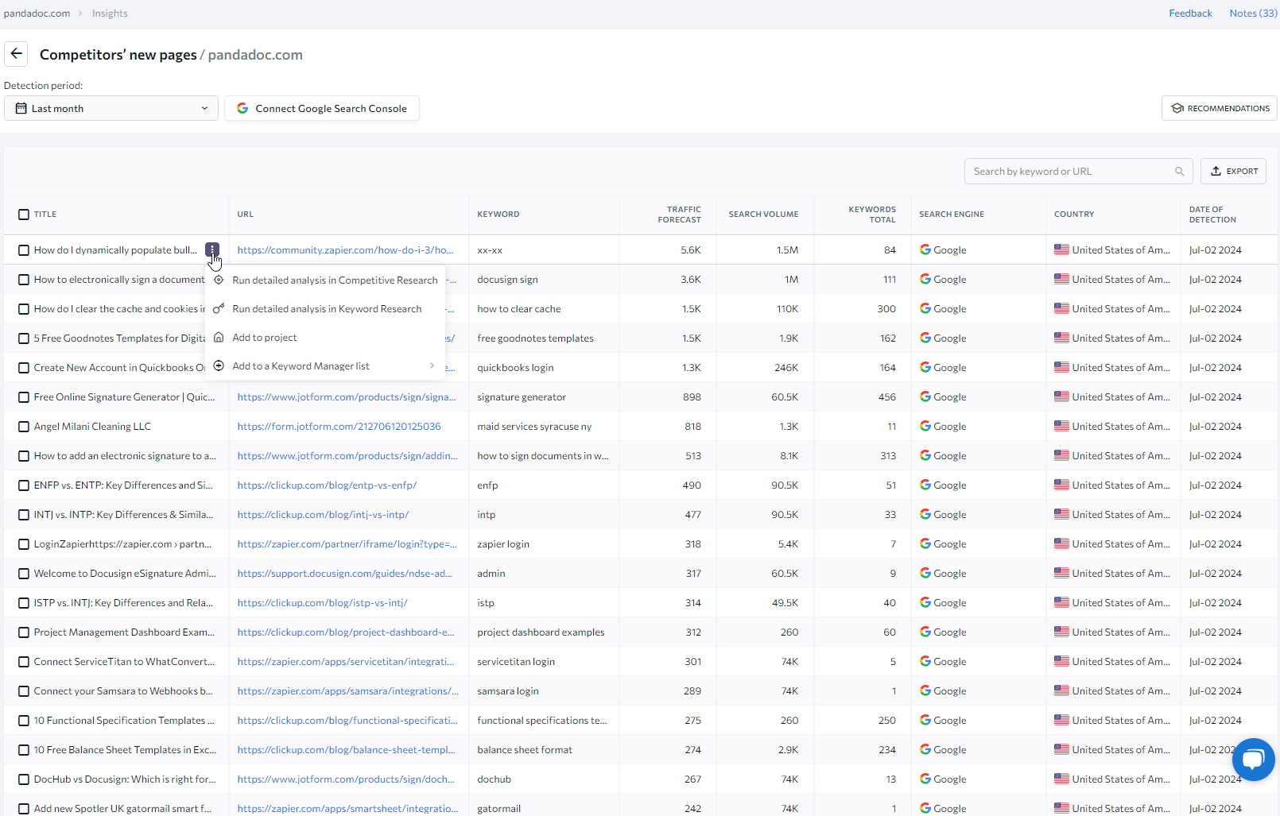Check the 'DocHub vs Docusign' row checkbox
Image resolution: width=1280 pixels, height=816 pixels.
coord(24,779)
